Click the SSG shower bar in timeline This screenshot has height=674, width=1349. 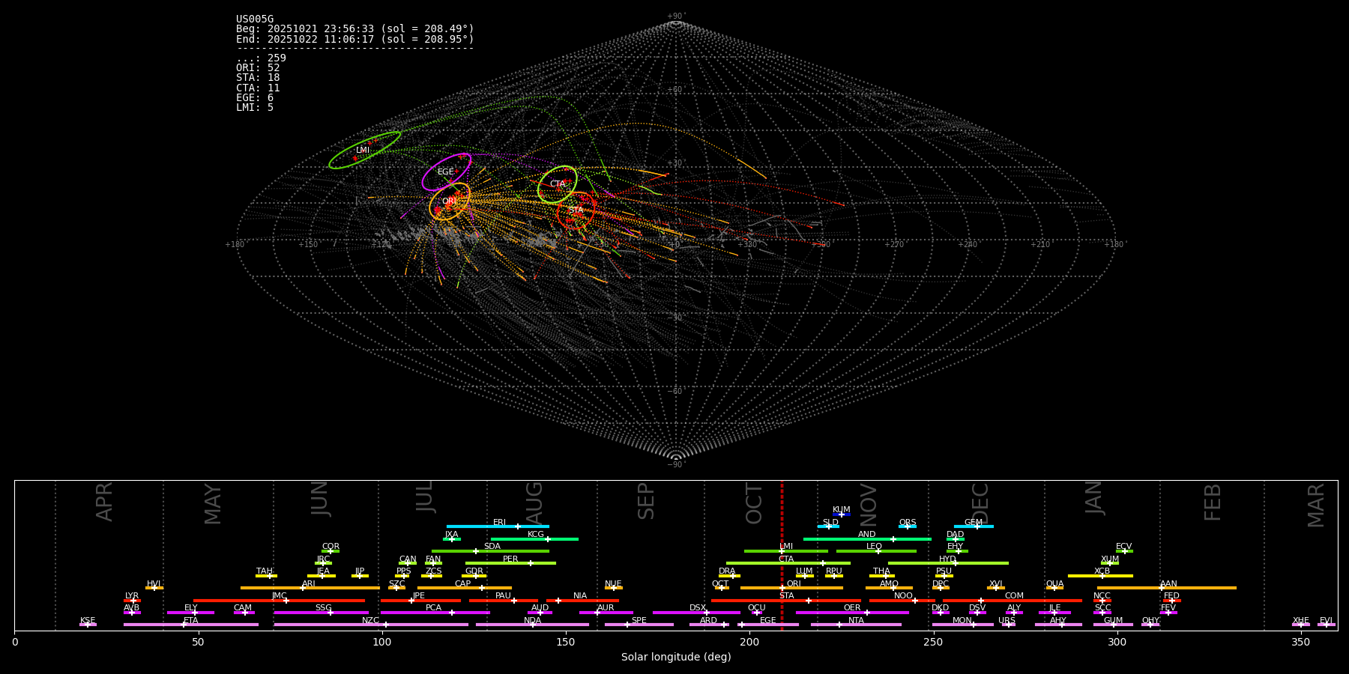click(321, 613)
